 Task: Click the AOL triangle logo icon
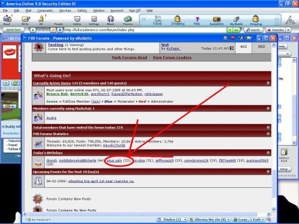coord(290,20)
